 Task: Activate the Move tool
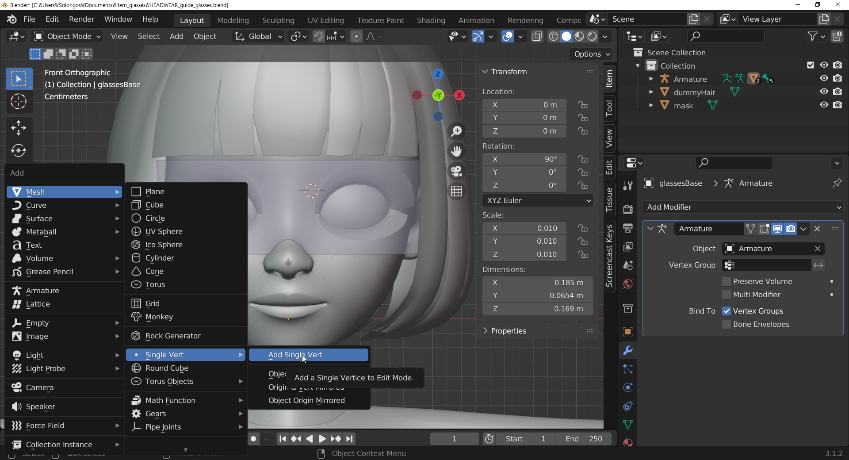pos(19,128)
